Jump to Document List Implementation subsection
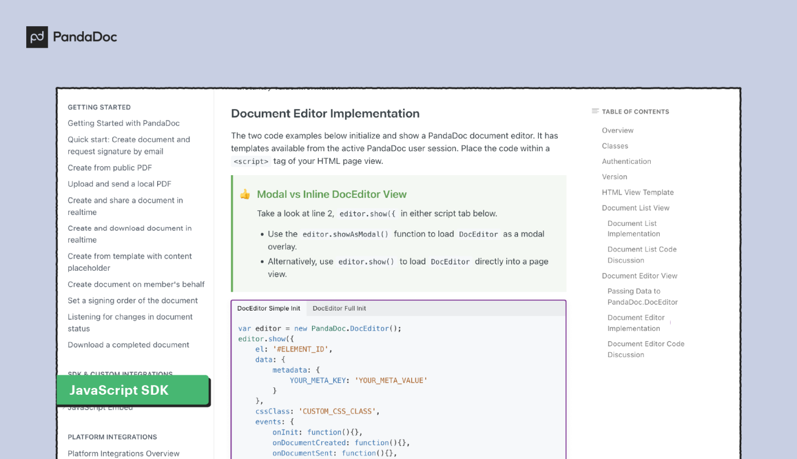 pyautogui.click(x=634, y=229)
